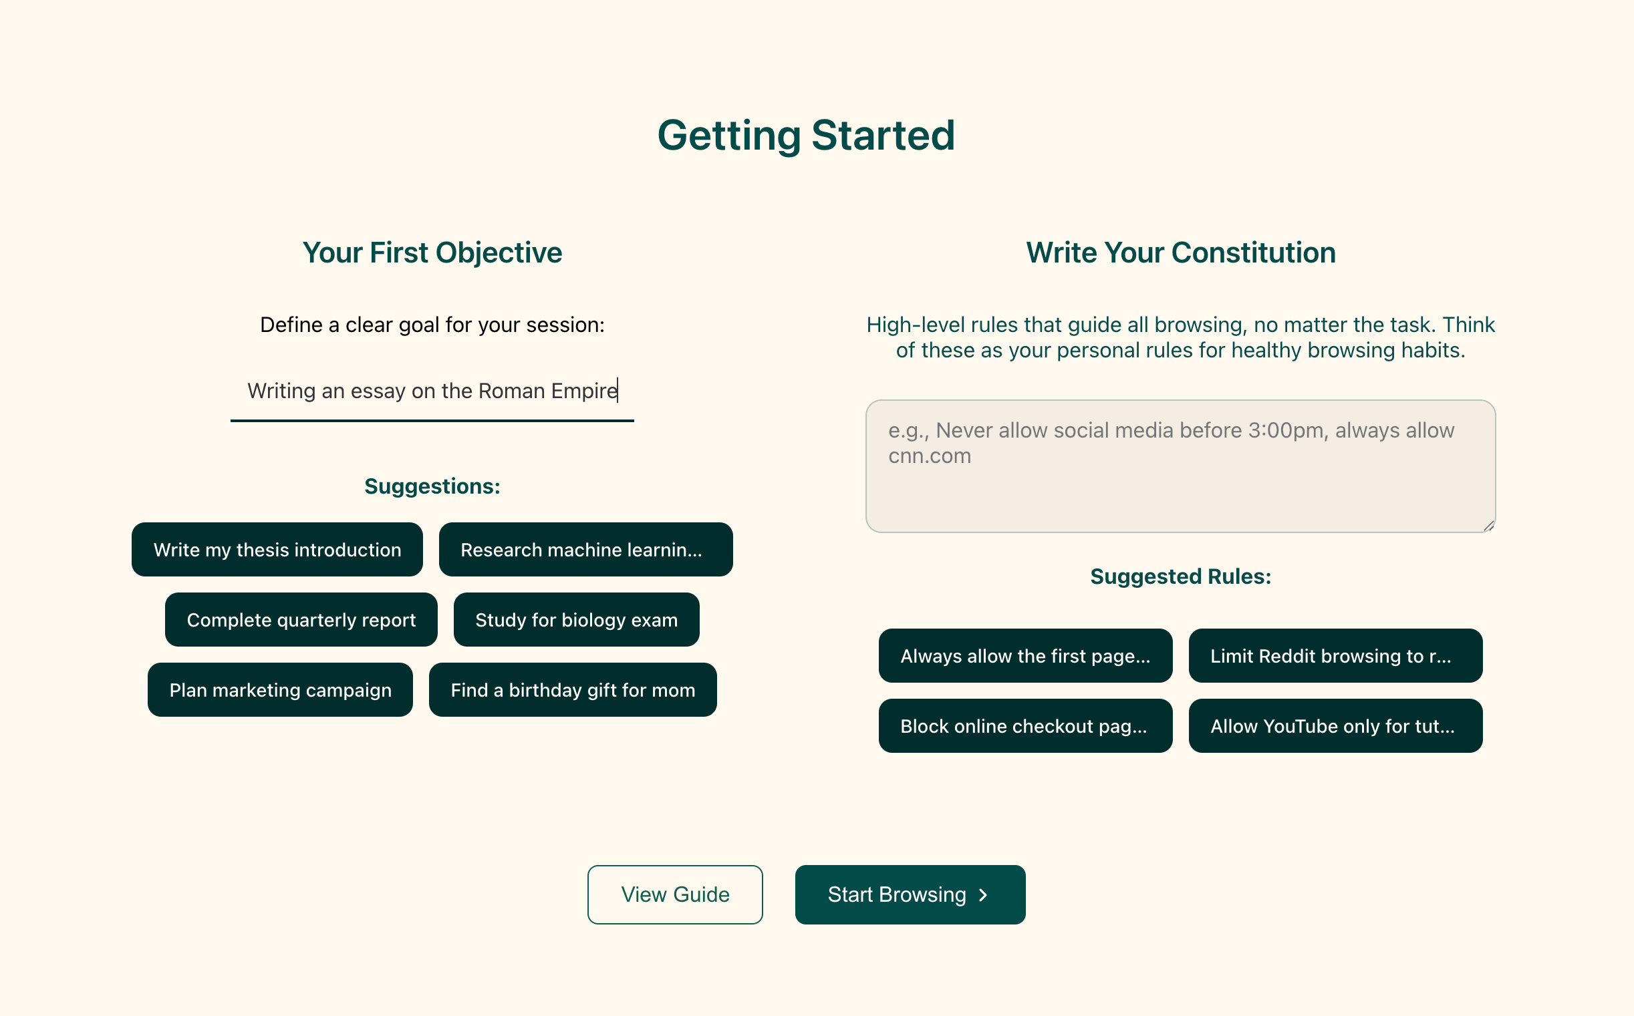Screen dimensions: 1634x1016
Task: Select 'Write my thesis introduction' suggestion
Action: click(x=277, y=550)
